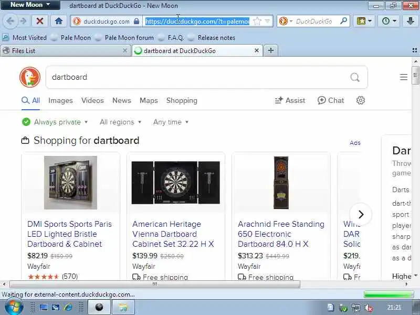Click the $139.99 price text

145,256
